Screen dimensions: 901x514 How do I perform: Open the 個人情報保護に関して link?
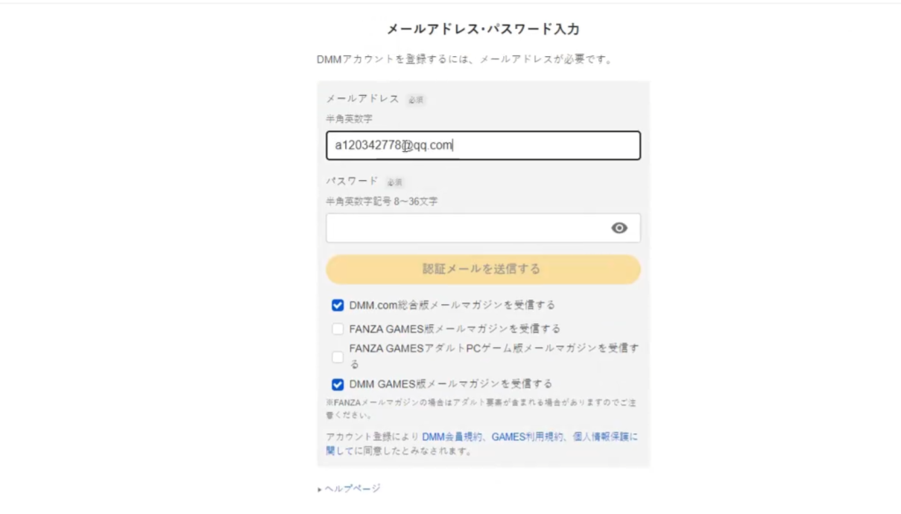click(605, 438)
